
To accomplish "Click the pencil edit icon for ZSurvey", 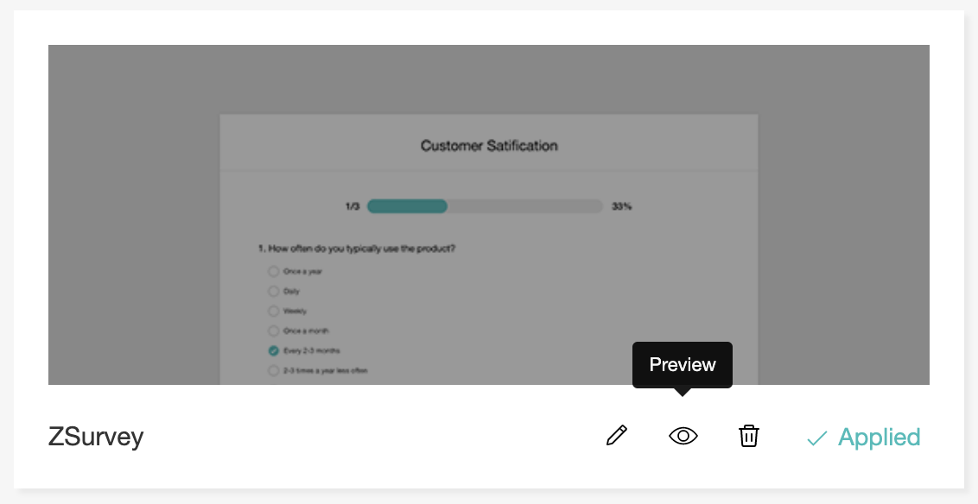I will [x=616, y=436].
